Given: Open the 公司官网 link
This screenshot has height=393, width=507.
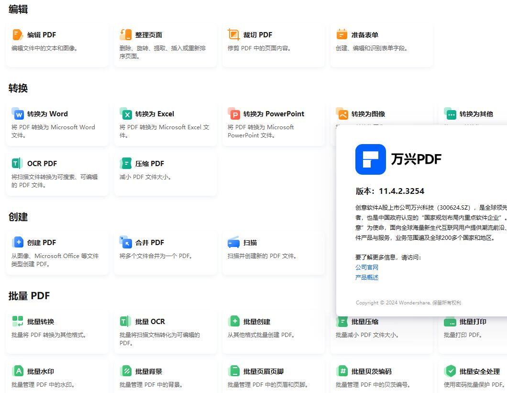Looking at the screenshot, I should click(x=367, y=268).
